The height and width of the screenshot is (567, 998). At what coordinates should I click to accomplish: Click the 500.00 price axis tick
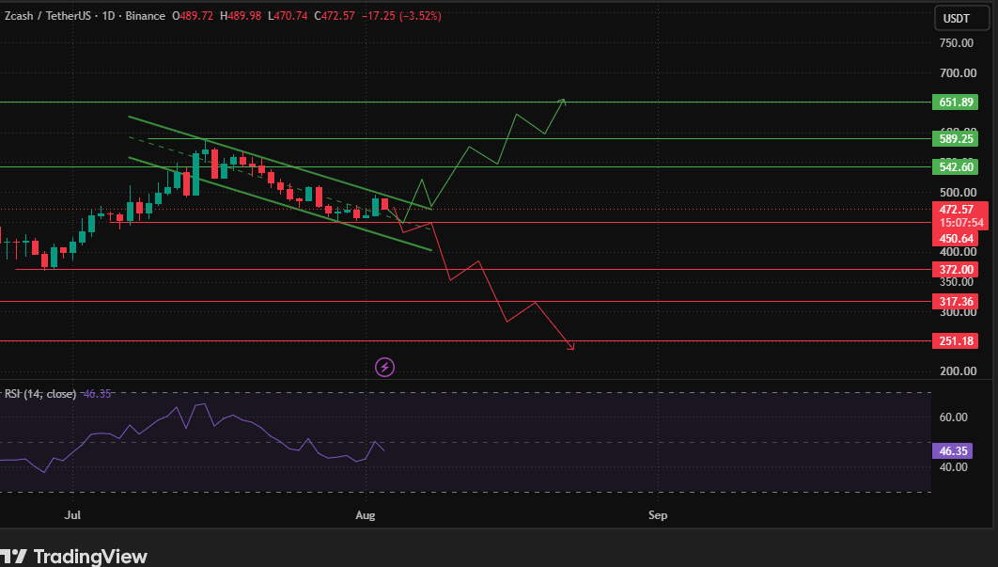pos(958,193)
